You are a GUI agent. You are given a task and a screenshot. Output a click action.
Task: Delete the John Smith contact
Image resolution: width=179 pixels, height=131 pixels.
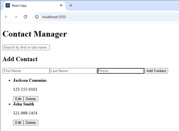[31, 123]
